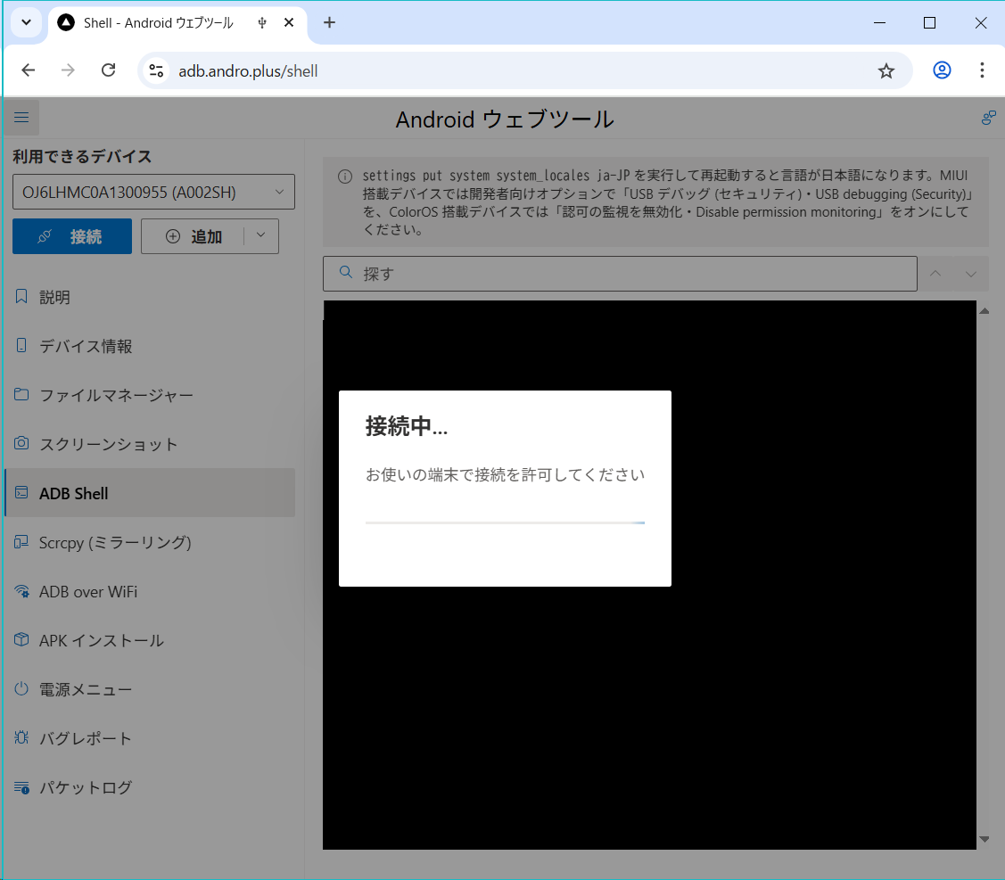The image size is (1005, 880).
Task: Click the hamburger menu icon
Action: tap(21, 118)
